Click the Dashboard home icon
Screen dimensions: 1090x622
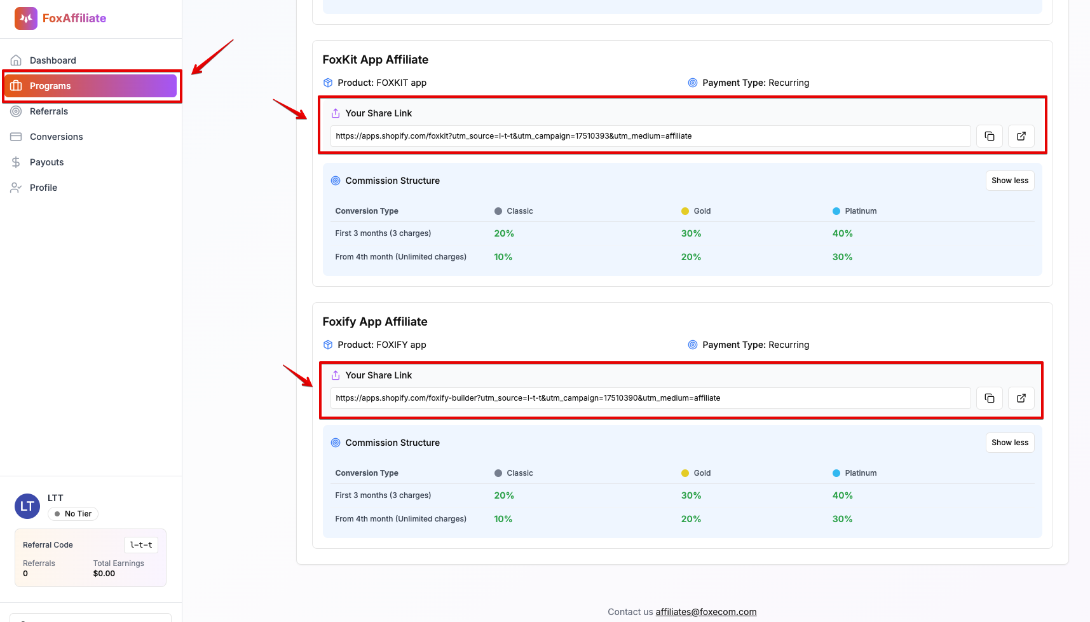coord(16,60)
